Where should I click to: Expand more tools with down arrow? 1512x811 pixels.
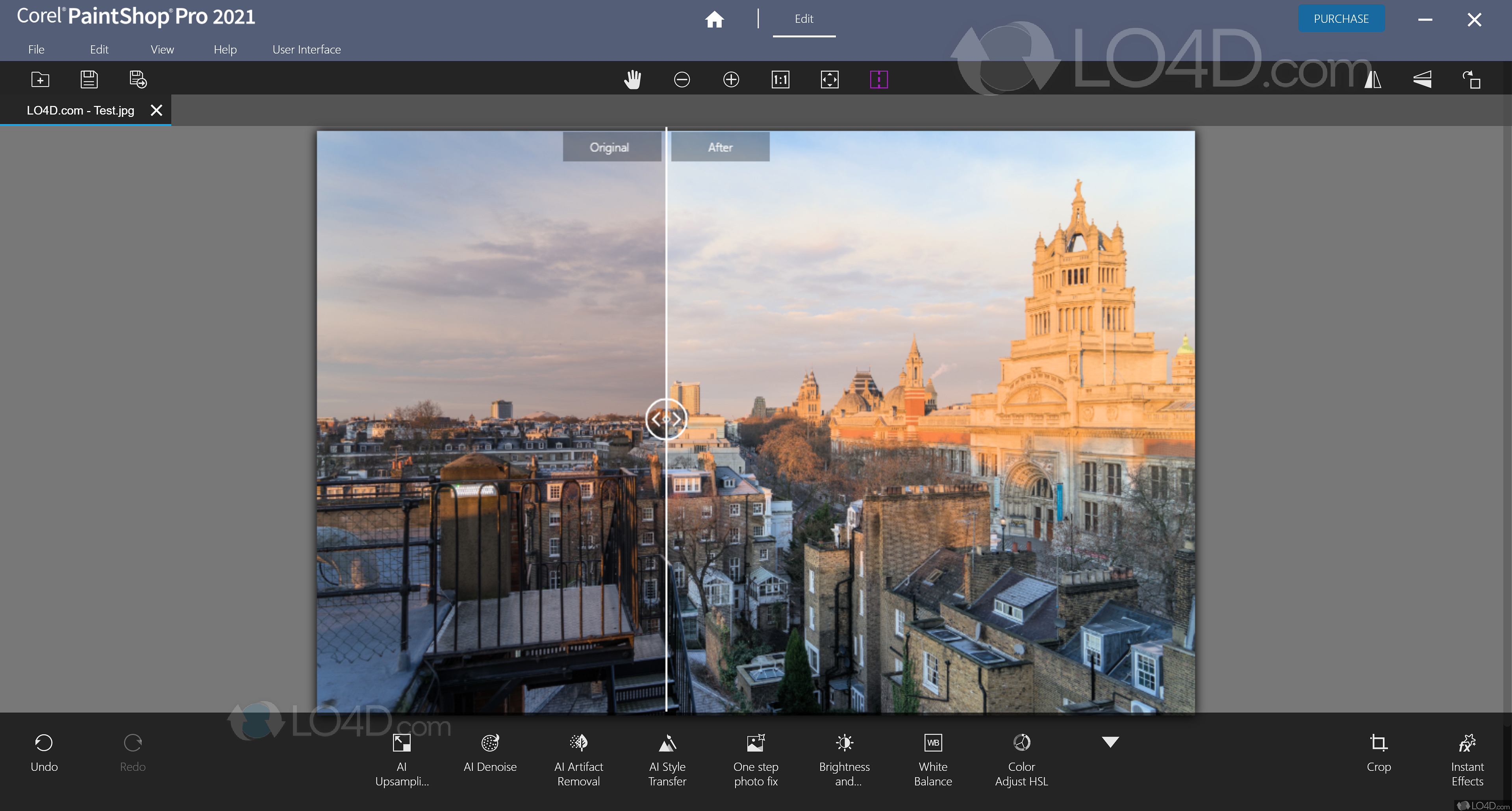click(1110, 742)
